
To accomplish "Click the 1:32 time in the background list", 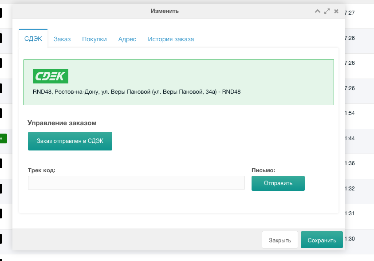I will click(x=350, y=189).
